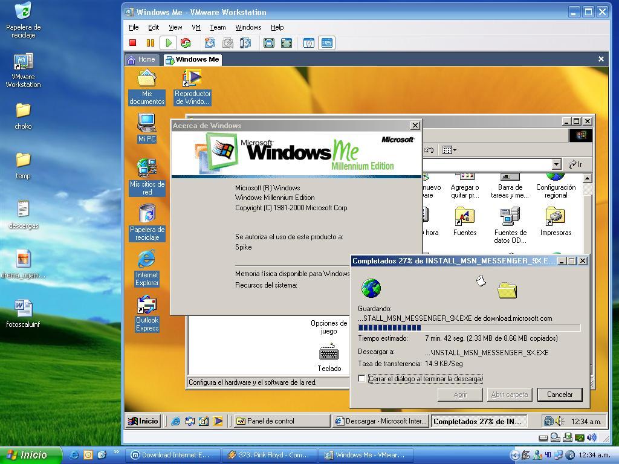
Task: Click the Revert to snapshot toolbar icon
Action: (x=228, y=43)
